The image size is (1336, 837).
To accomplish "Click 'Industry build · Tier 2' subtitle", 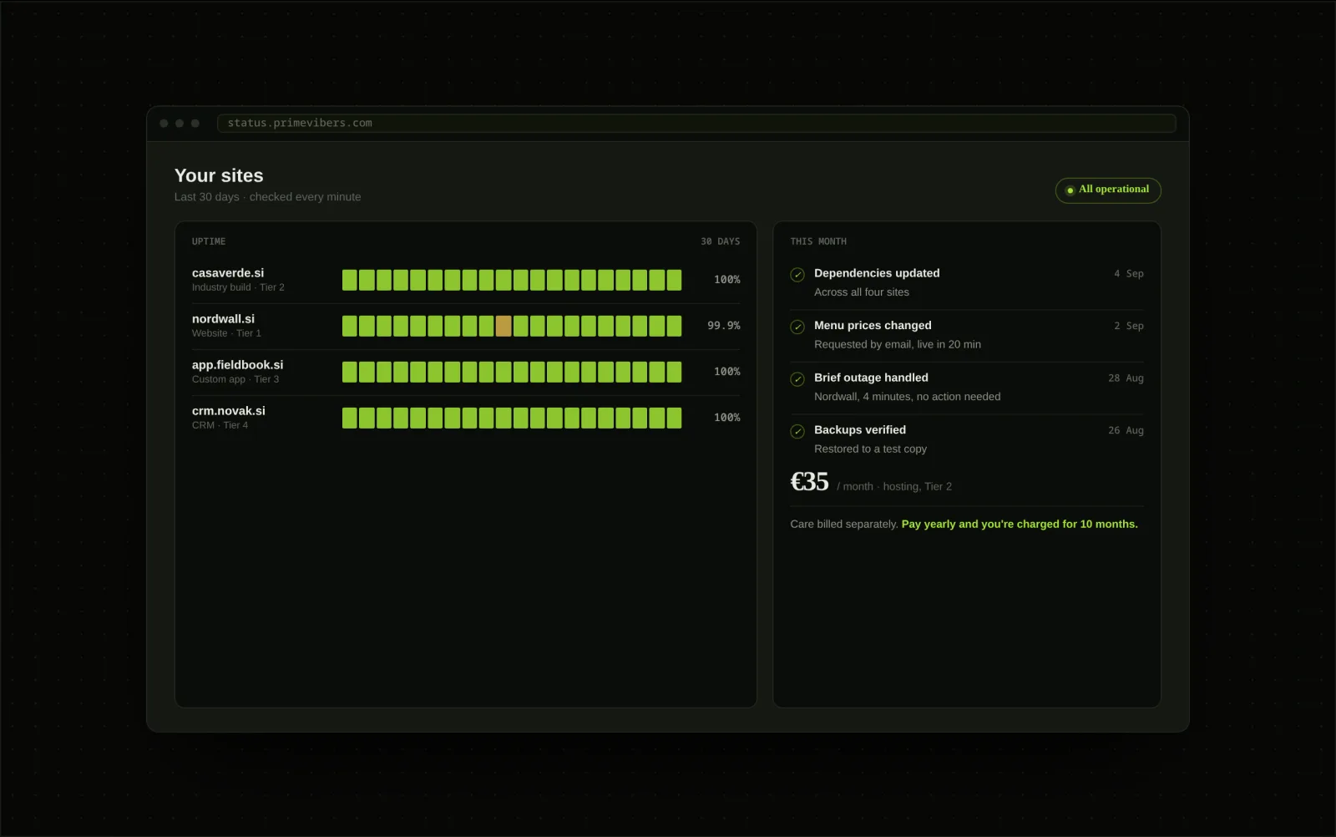I will click(x=238, y=287).
